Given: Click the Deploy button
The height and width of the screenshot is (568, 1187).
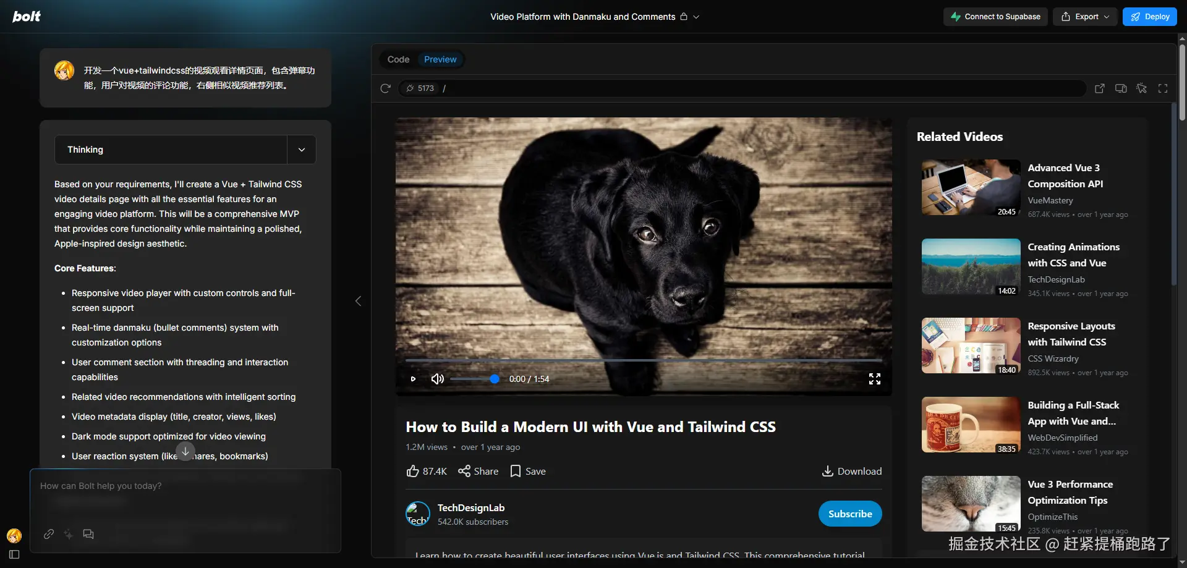Looking at the screenshot, I should click(1149, 17).
